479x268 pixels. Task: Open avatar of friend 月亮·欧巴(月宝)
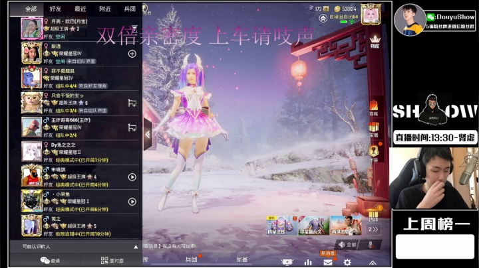[x=31, y=29]
